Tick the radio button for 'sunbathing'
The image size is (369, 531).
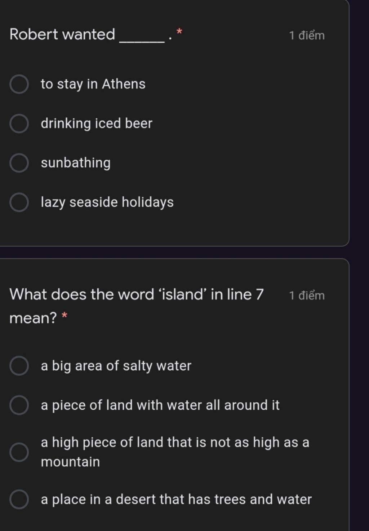[19, 163]
